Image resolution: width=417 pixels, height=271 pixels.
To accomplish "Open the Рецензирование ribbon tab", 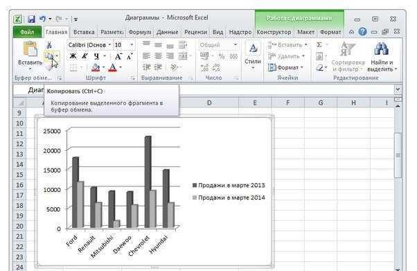I will (x=195, y=32).
